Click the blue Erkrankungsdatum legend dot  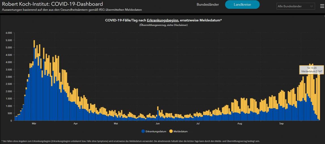point(143,131)
